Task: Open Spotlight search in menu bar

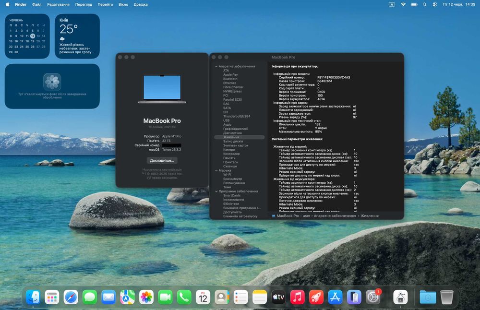Action: (425, 4)
